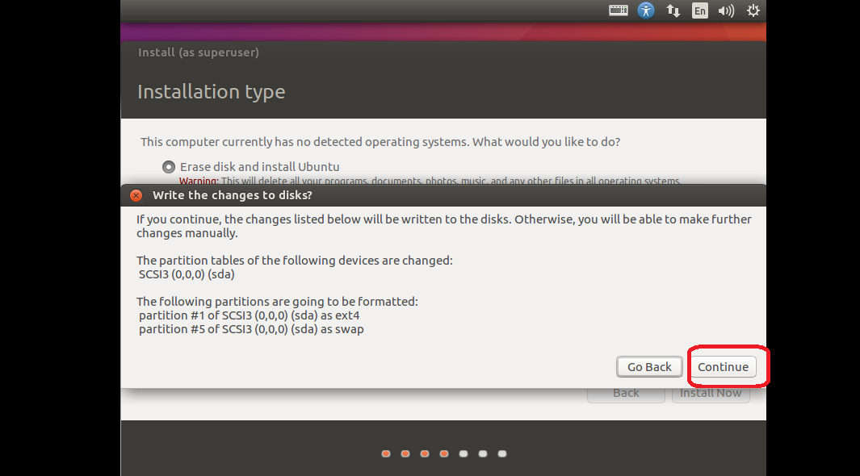Click the Installation type heading

(x=211, y=91)
